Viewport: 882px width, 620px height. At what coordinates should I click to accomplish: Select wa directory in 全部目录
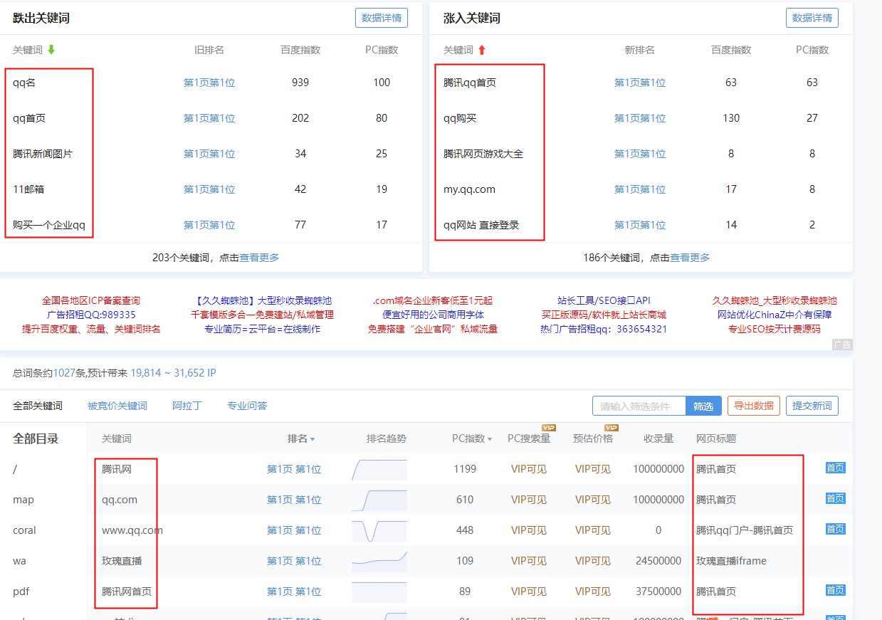[x=19, y=561]
